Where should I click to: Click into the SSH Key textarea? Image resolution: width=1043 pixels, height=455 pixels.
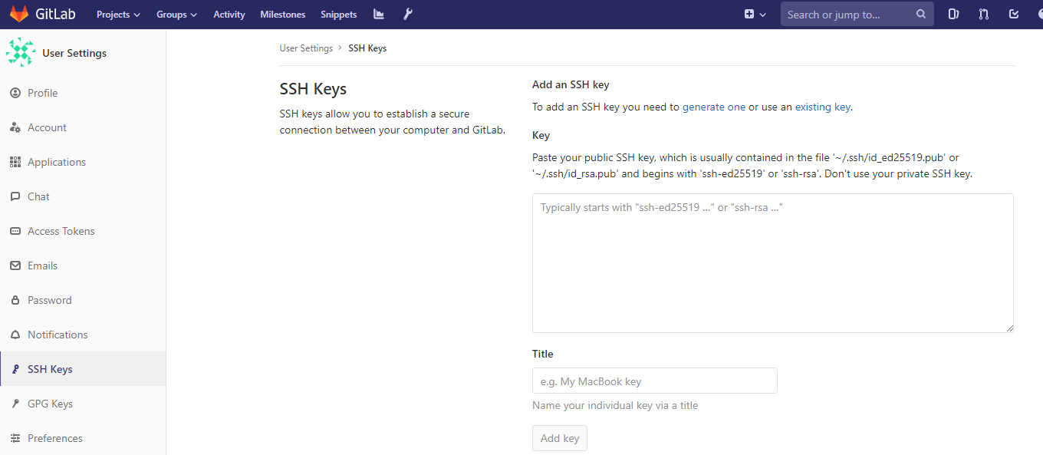772,262
